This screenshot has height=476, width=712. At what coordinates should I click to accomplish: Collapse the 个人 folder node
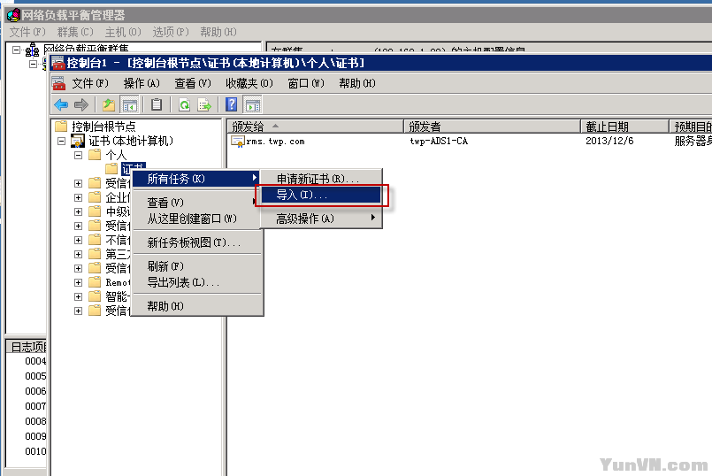pos(78,155)
